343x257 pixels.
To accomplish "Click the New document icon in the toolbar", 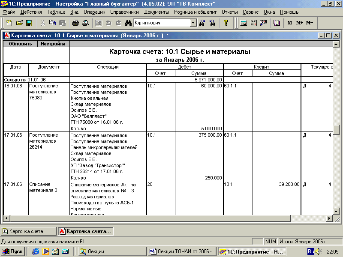I will [x=9, y=23].
